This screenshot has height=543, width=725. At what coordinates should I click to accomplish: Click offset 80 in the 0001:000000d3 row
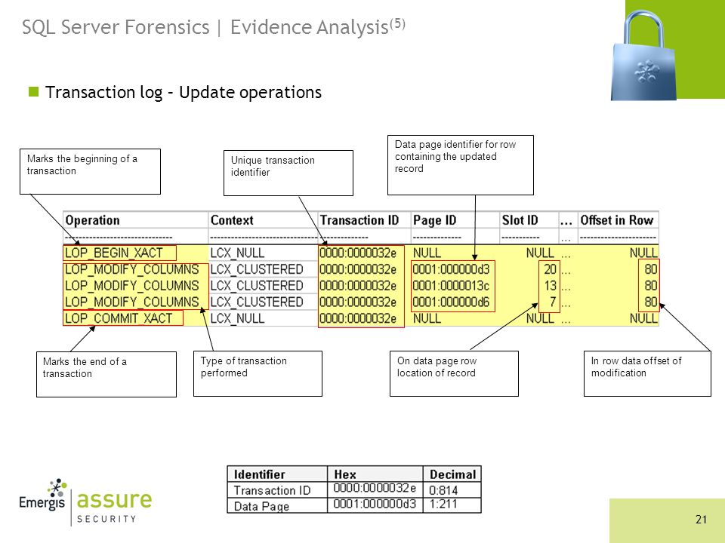650,269
